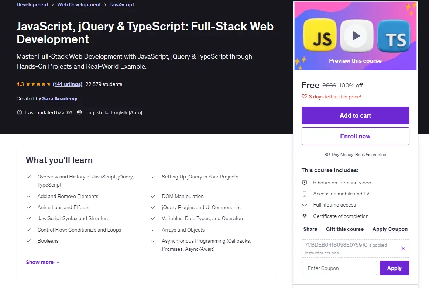429x288 pixels.
Task: Click the '22,879 students' text
Action: 104,84
